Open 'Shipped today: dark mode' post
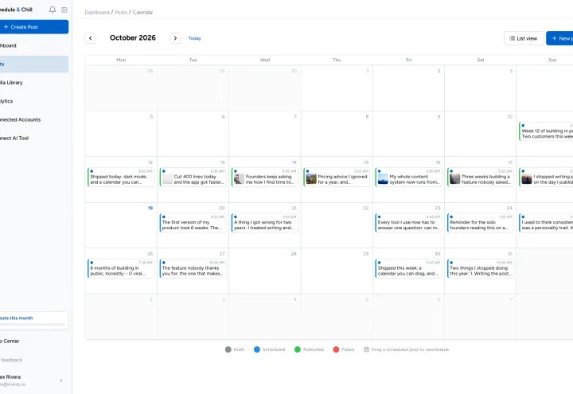 [x=121, y=177]
